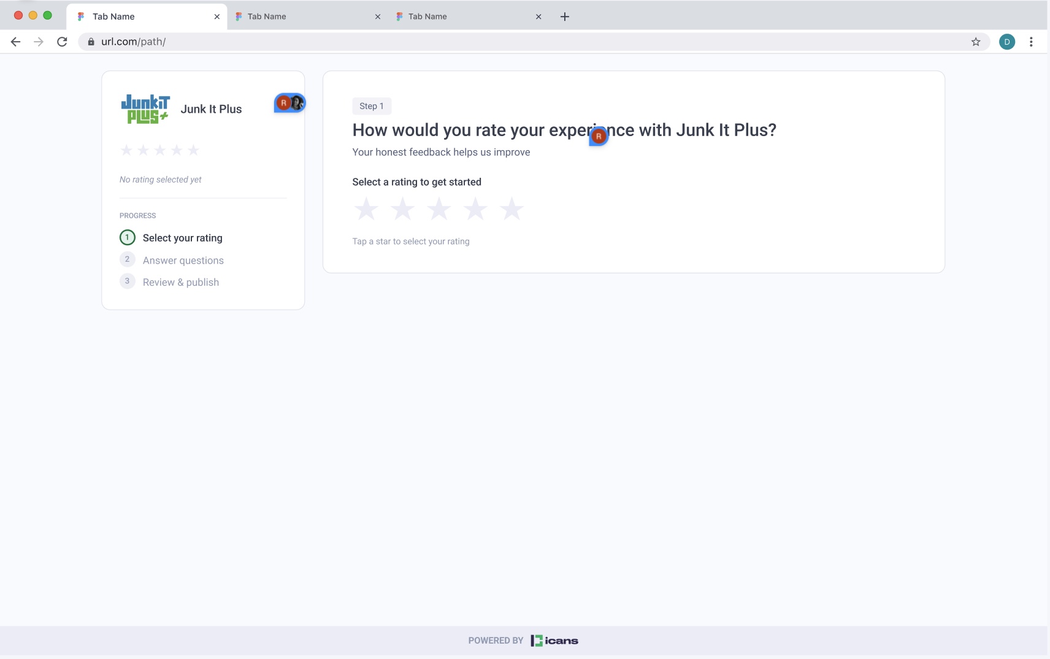This screenshot has height=659, width=1050.
Task: Click the Step 1 badge
Action: click(372, 106)
